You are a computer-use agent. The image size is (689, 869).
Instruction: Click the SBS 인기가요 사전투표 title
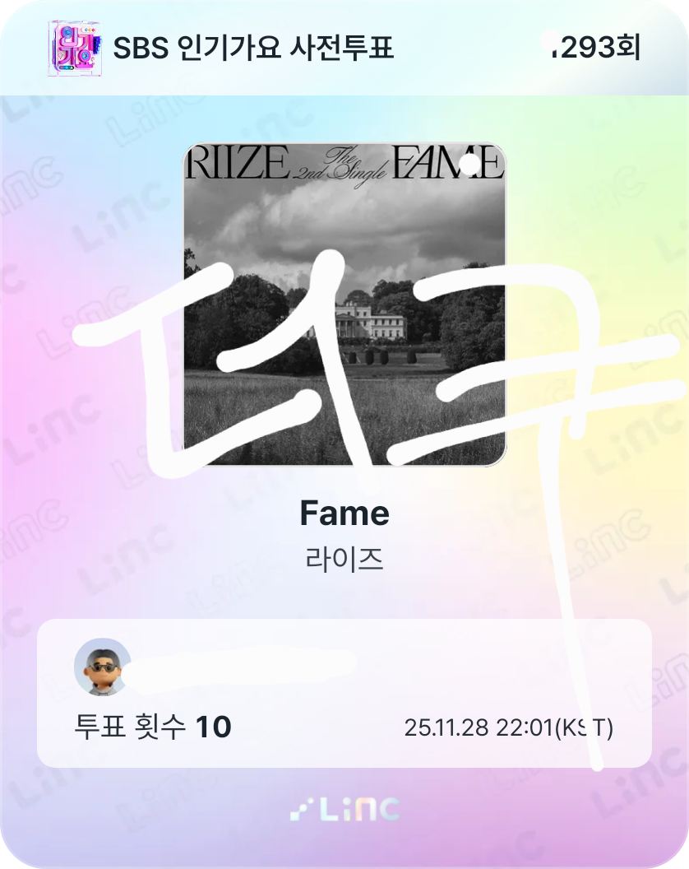(253, 48)
